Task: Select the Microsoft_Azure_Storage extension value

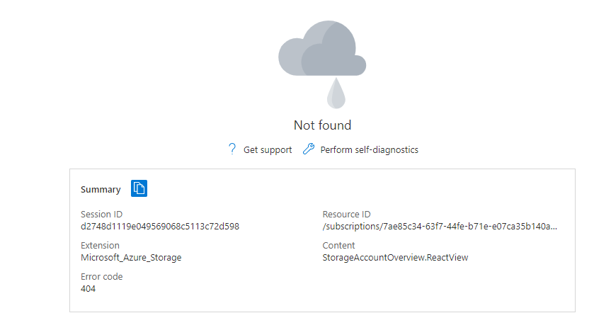Action: [x=131, y=258]
